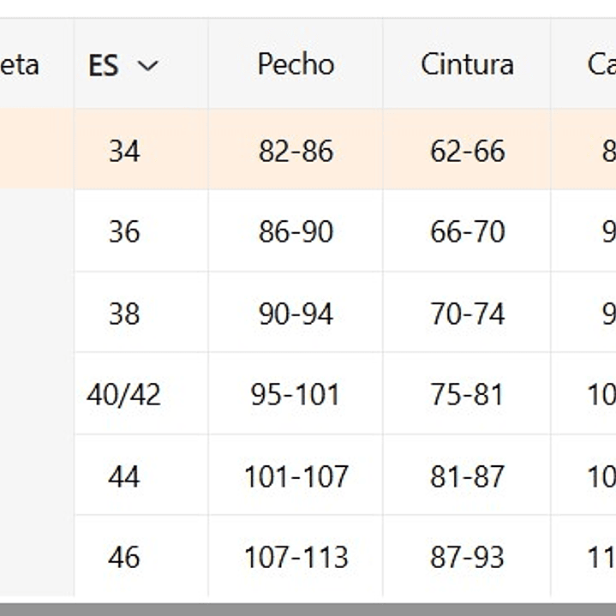Click the Cintura column header

pos(467,65)
